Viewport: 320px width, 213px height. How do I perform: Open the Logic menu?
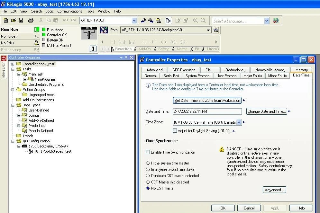pos(50,12)
